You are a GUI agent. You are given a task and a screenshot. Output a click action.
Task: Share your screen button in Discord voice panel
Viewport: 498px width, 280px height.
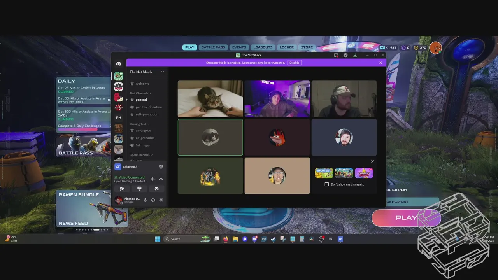click(139, 189)
